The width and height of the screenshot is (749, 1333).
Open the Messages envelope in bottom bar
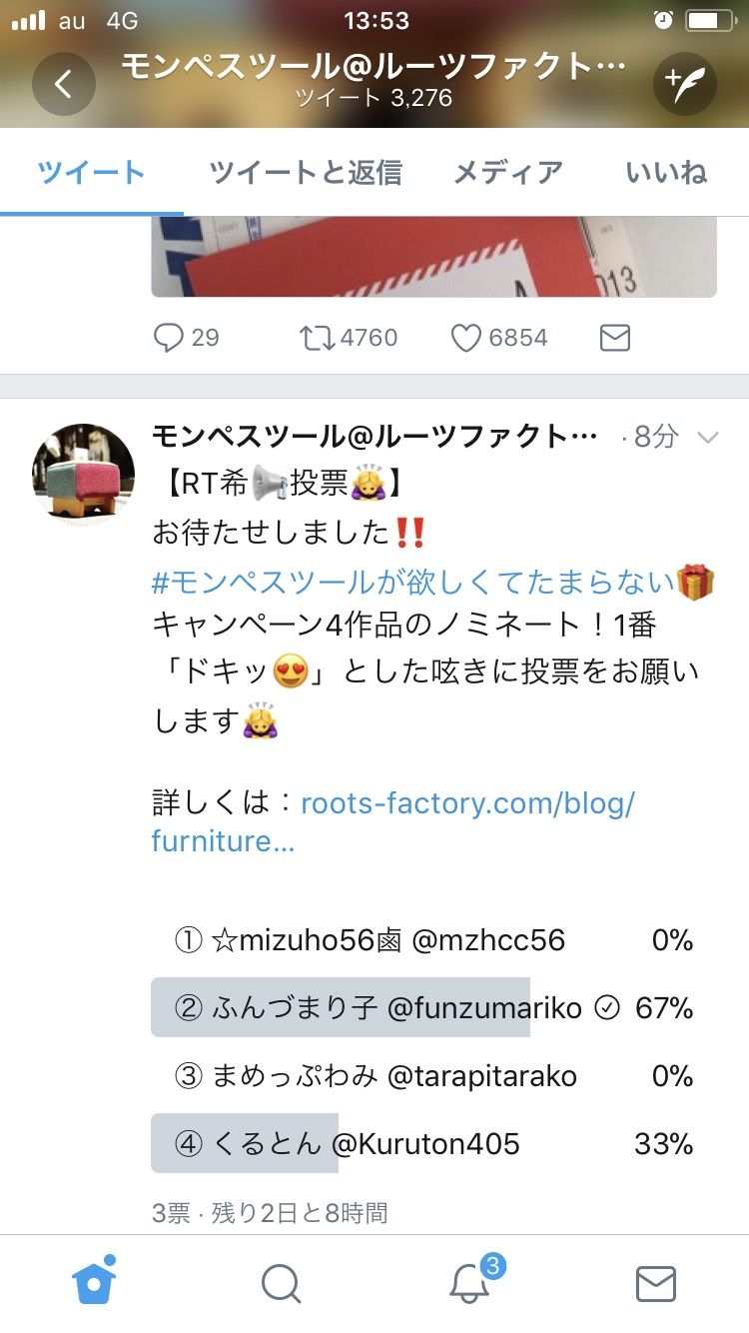(x=655, y=1283)
